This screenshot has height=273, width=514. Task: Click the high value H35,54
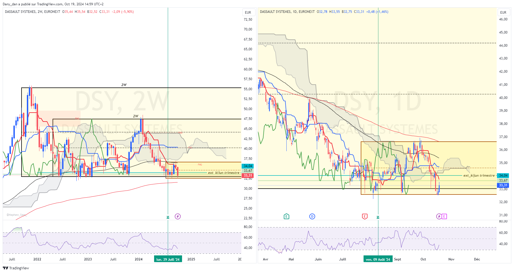80,12
